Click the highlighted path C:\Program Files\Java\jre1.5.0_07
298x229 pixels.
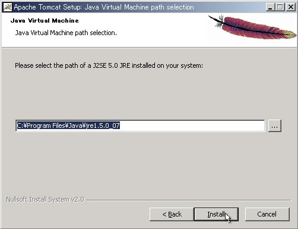68,126
